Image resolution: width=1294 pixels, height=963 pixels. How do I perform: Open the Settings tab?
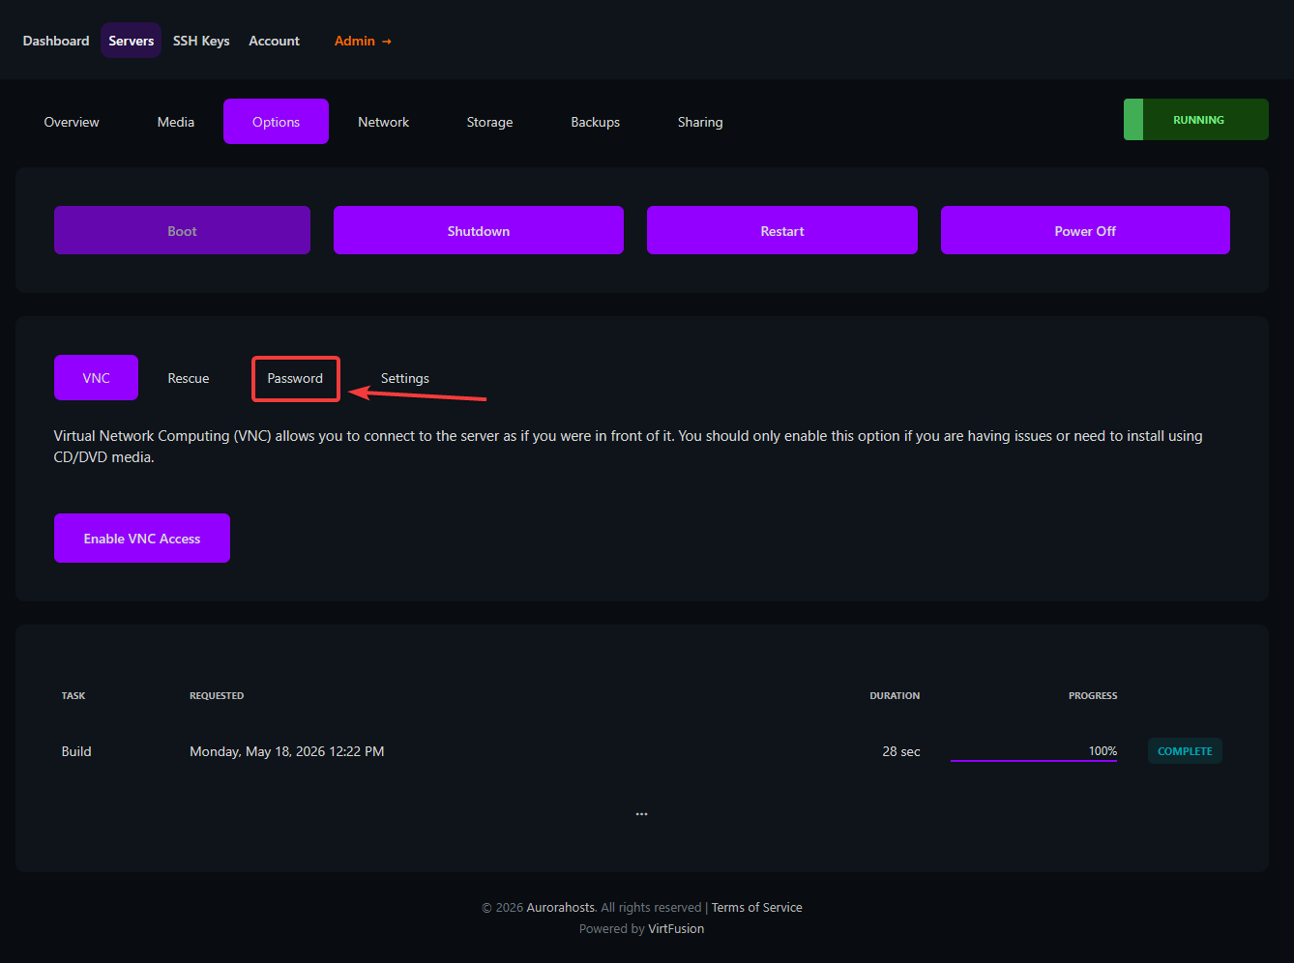click(405, 378)
